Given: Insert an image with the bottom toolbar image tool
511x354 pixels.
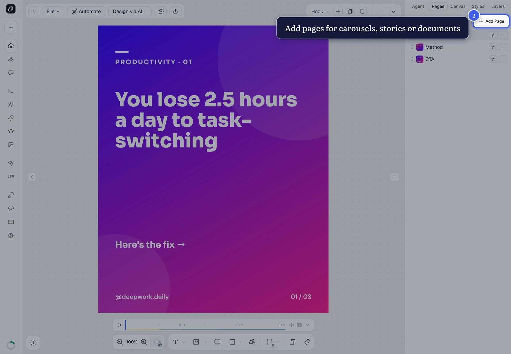Looking at the screenshot, I should coord(196,342).
